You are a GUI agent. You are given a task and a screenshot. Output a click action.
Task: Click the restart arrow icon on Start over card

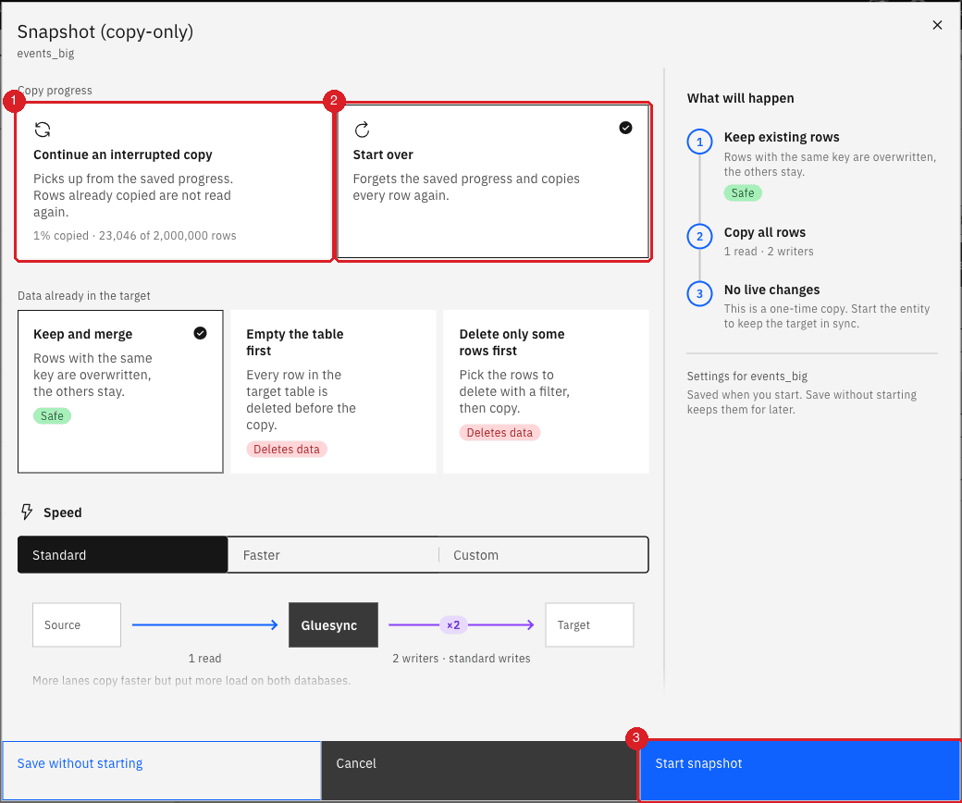pos(362,130)
